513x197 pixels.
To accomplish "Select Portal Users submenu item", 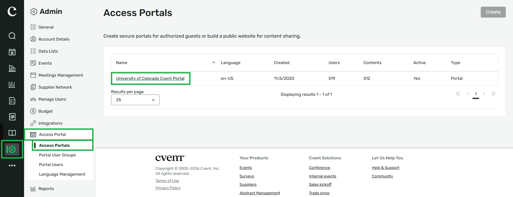I will [51, 164].
